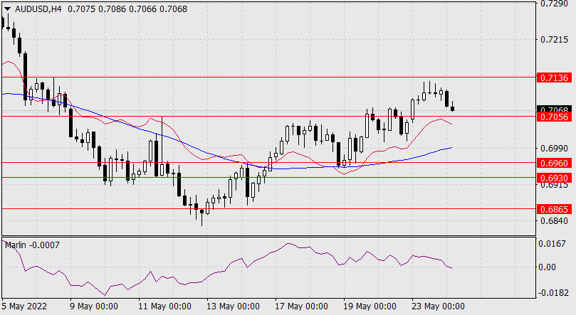Select the 0.6960 red price label
This screenshot has width=576, height=315.
[555, 163]
